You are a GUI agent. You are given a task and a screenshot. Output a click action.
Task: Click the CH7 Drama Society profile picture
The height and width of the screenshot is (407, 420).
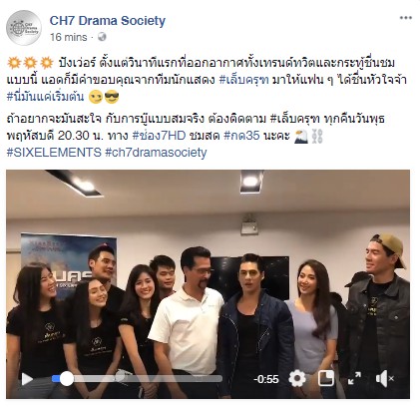point(24,28)
